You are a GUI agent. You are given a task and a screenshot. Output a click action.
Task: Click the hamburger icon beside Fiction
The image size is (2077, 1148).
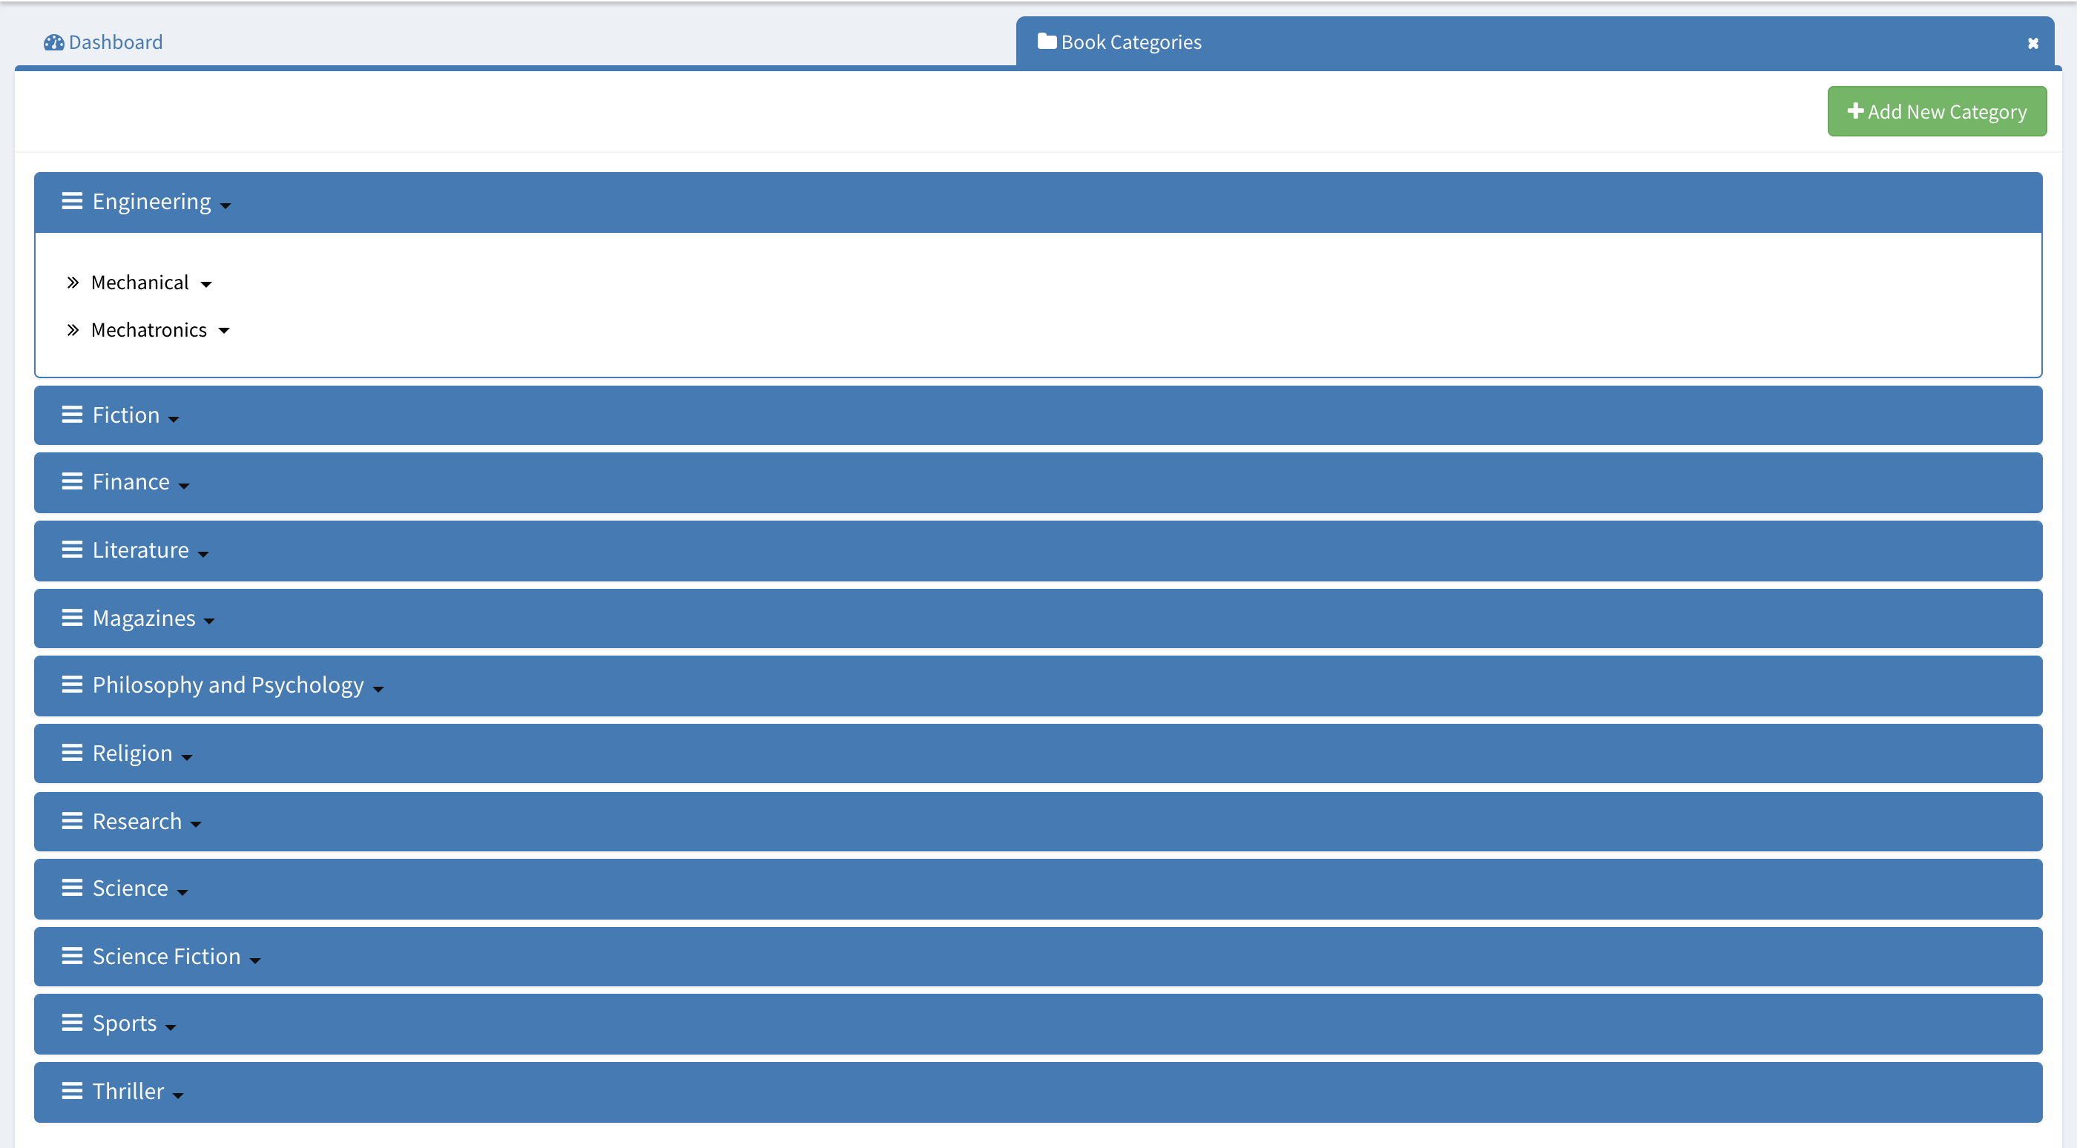pyautogui.click(x=72, y=415)
